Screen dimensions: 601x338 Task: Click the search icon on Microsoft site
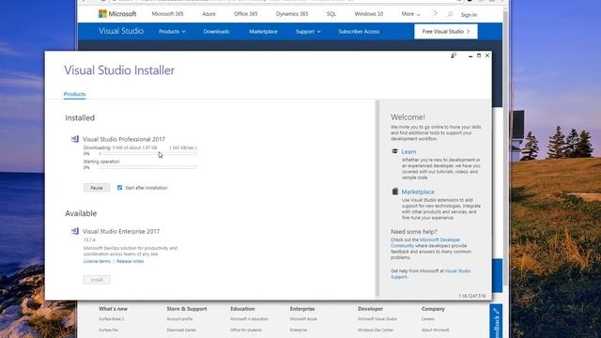point(450,14)
